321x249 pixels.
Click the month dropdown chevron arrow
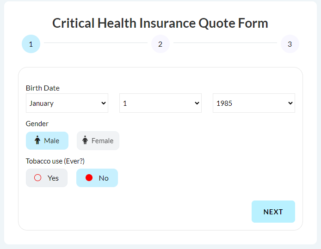[104, 103]
